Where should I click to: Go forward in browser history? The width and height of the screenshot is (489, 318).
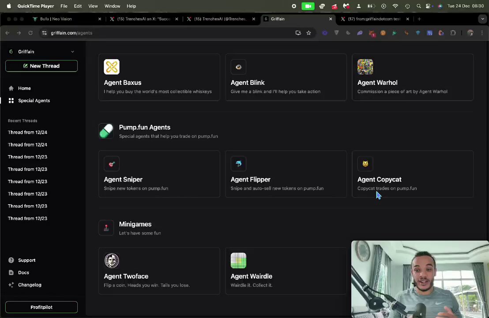19,33
